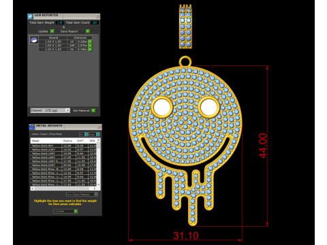Screen dimensions: 327x245
Task: Click the Total Gem Count value field
Action: coord(95,22)
